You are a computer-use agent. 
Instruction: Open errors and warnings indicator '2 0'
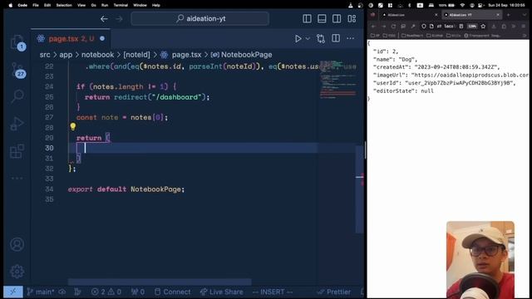pos(106,292)
